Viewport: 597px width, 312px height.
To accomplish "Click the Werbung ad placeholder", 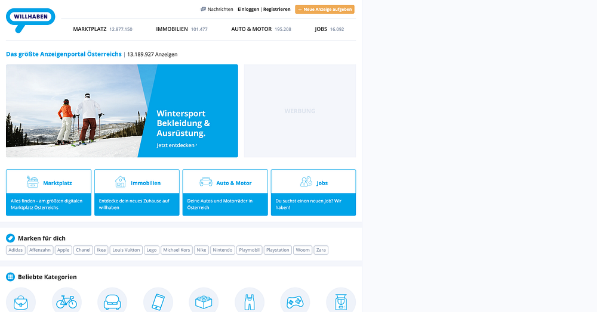I will 300,111.
